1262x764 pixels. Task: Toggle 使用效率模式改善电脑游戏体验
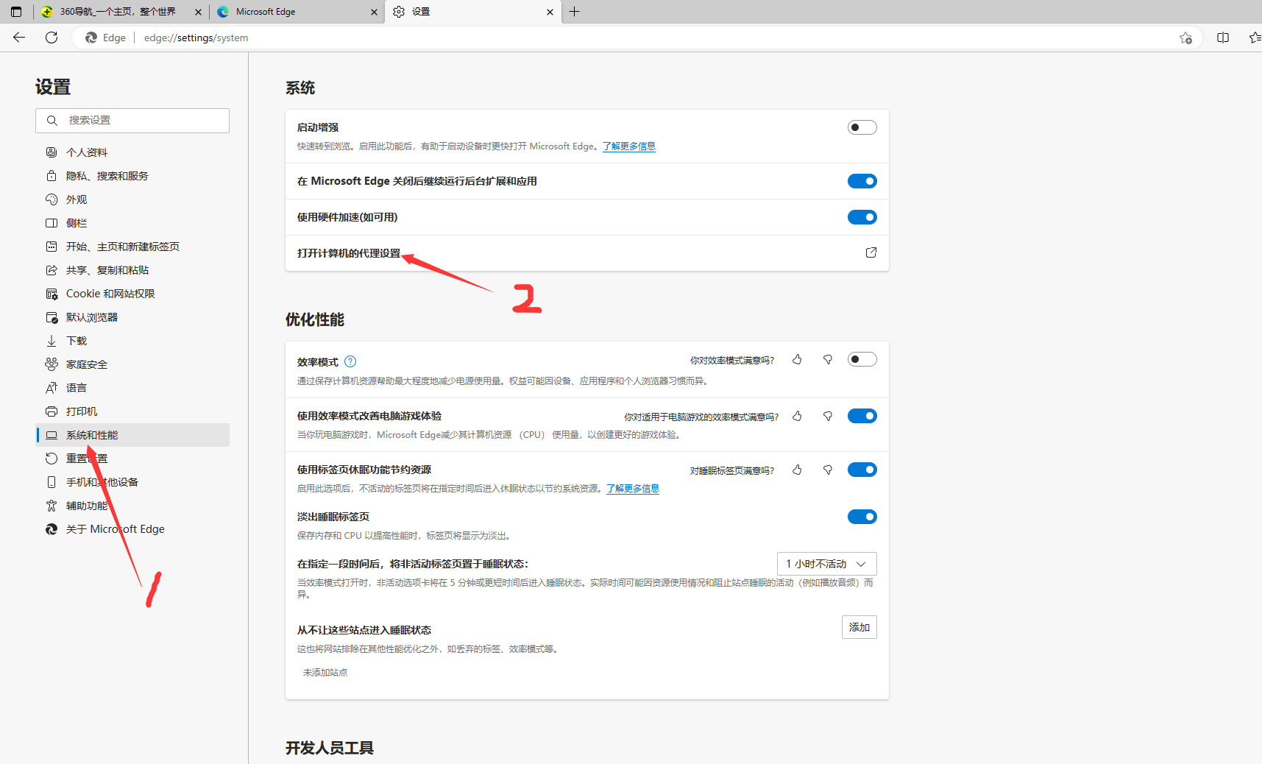tap(862, 416)
